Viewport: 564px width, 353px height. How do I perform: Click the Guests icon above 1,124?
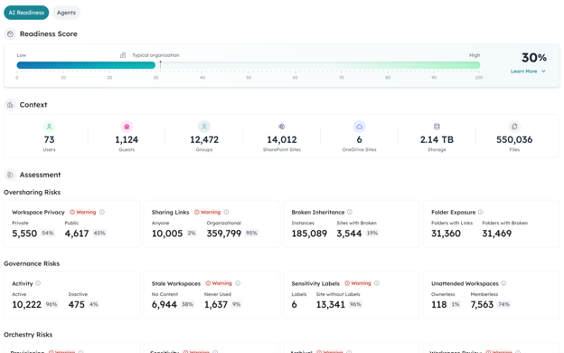click(127, 127)
